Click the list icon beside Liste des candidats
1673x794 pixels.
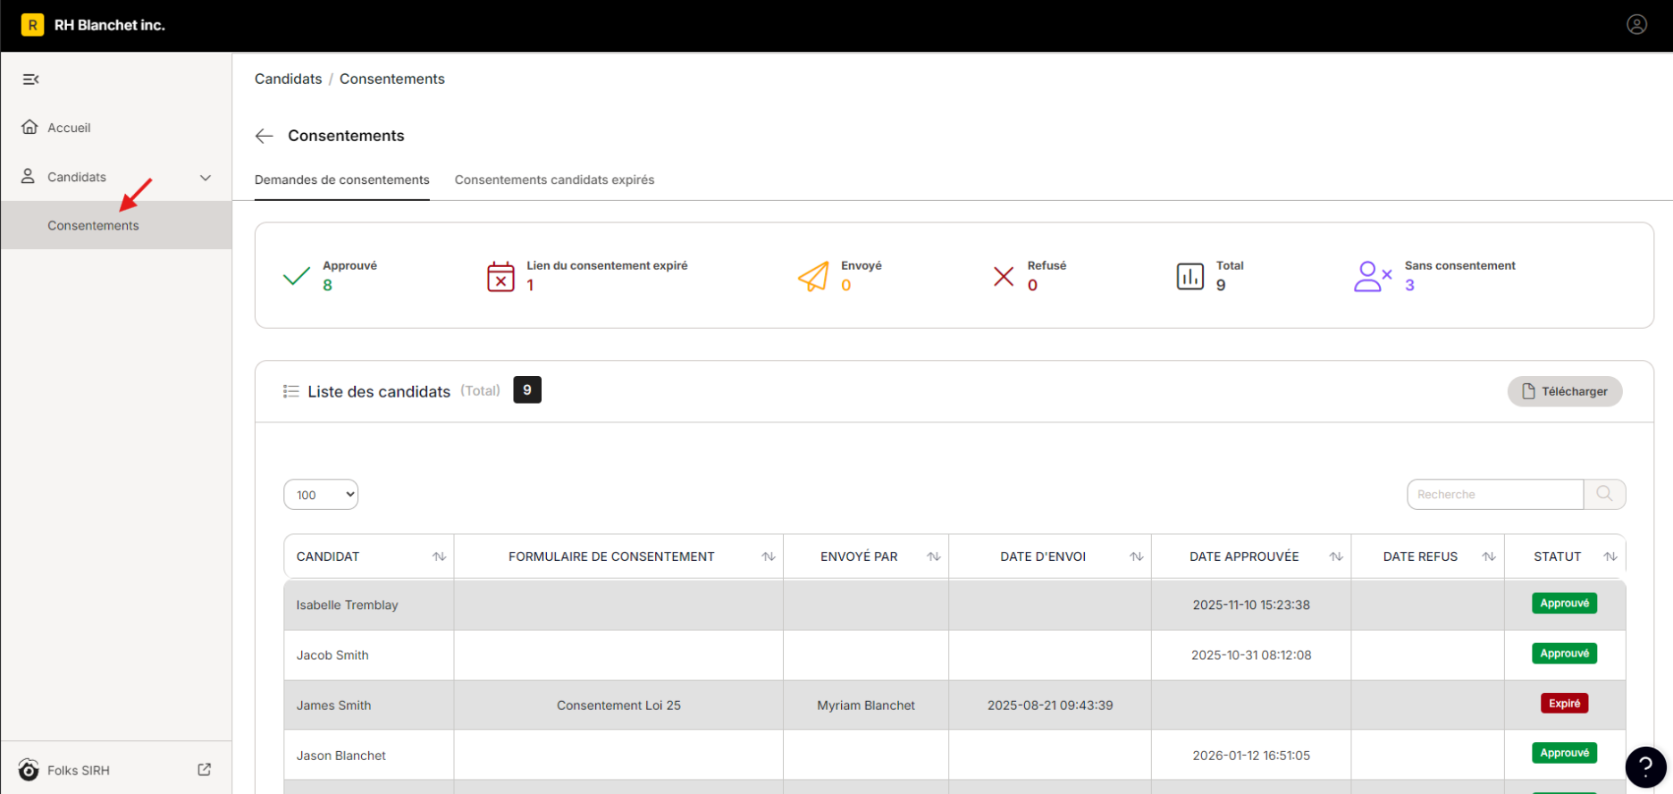[x=291, y=391]
